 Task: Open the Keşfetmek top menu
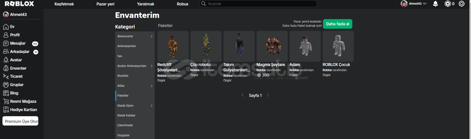click(64, 4)
